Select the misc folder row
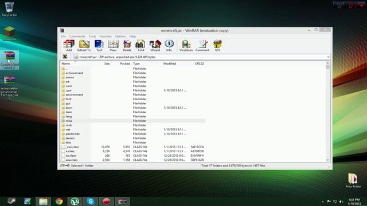 click(133, 121)
